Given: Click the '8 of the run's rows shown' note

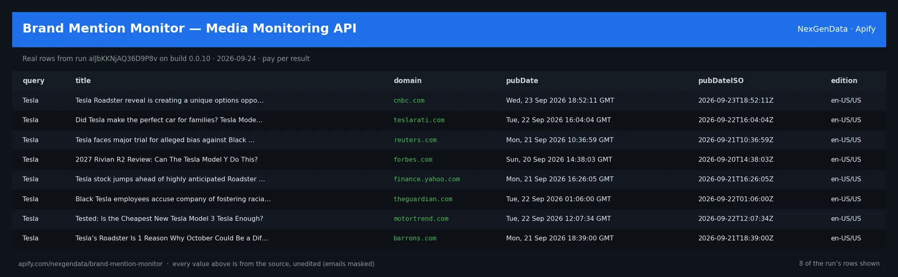Looking at the screenshot, I should pyautogui.click(x=839, y=264).
